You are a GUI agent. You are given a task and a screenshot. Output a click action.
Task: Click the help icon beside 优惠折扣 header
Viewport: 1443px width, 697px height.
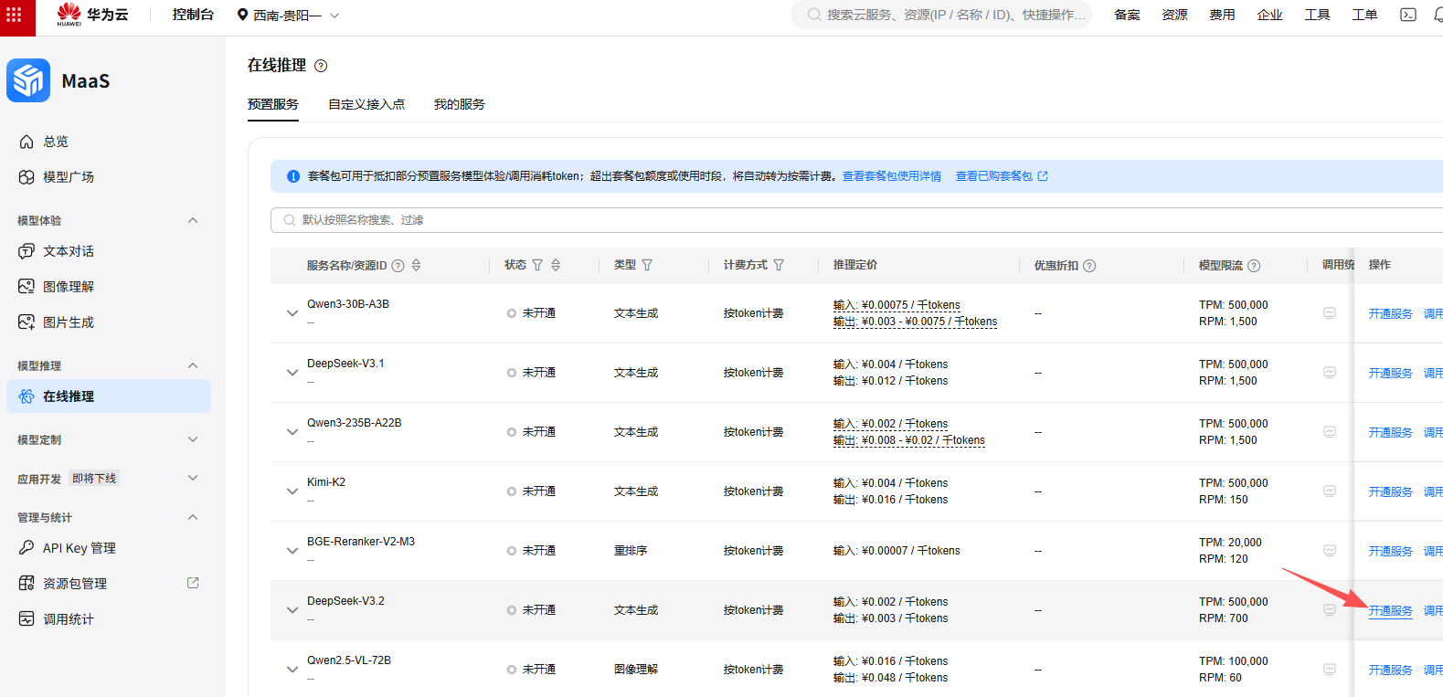(1089, 266)
